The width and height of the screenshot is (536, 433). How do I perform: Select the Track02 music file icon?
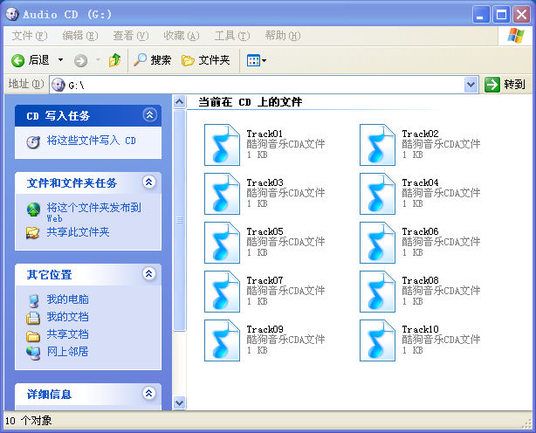pos(377,145)
